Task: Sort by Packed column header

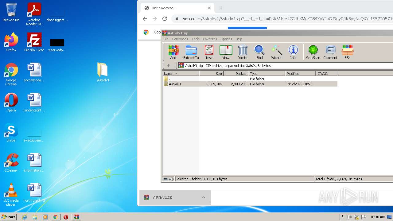Action: 236,74
